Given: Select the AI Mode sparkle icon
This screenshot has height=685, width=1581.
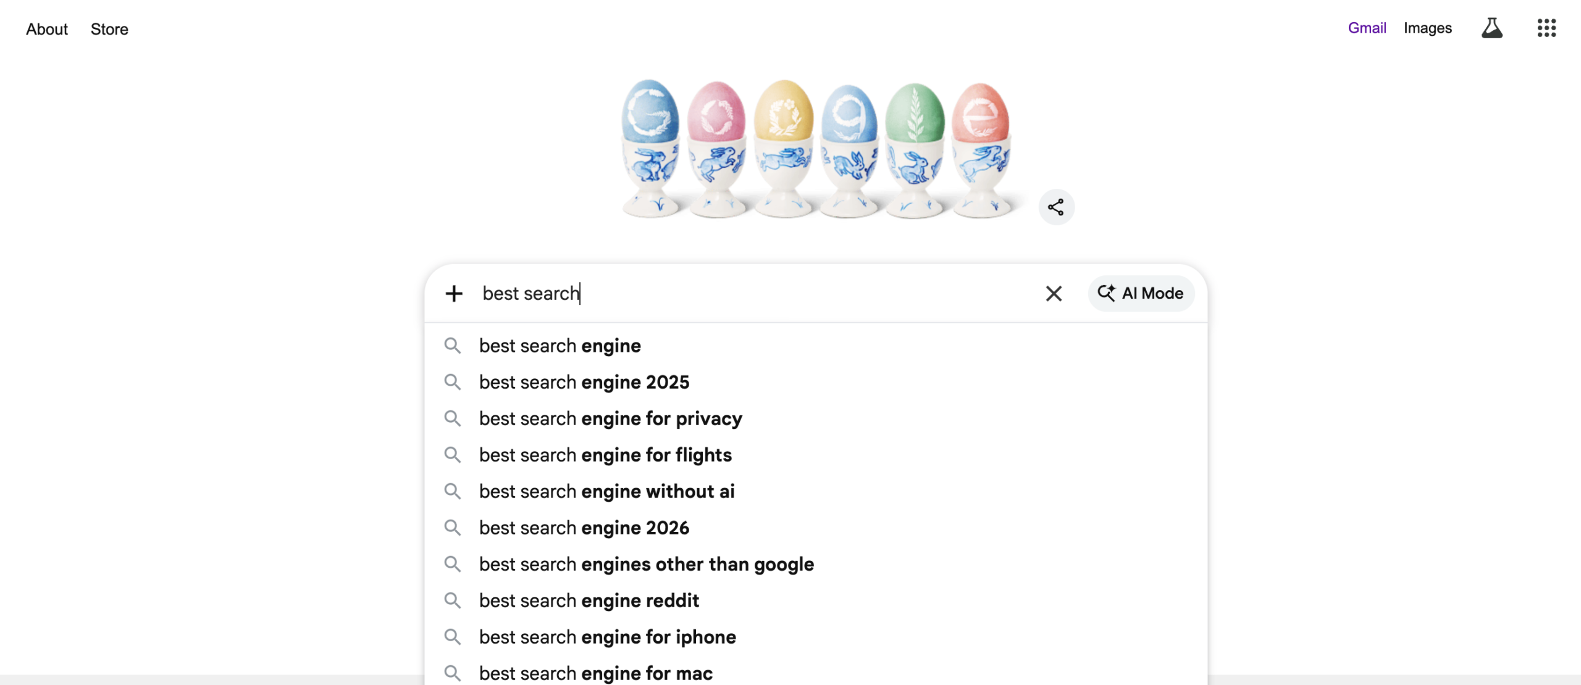Looking at the screenshot, I should pyautogui.click(x=1107, y=293).
